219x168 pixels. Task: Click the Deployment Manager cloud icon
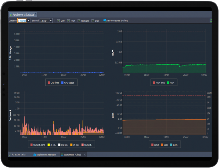click(x=35, y=155)
